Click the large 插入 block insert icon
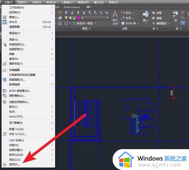 point(146,14)
